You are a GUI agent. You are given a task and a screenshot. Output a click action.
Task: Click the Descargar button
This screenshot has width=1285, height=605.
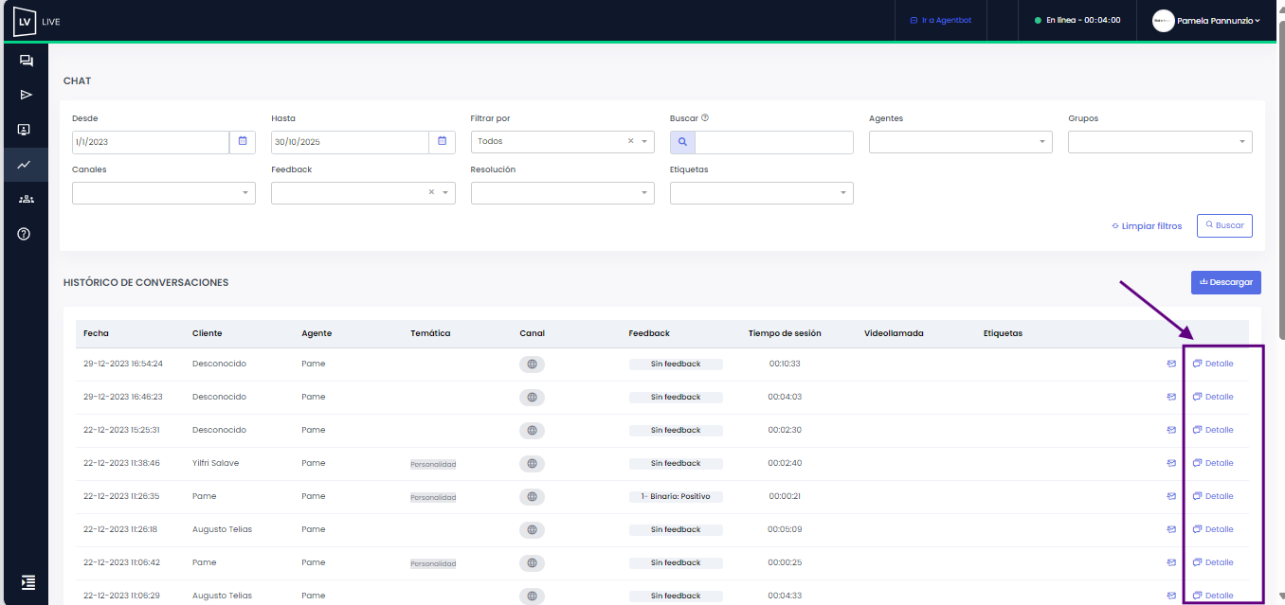pyautogui.click(x=1226, y=282)
